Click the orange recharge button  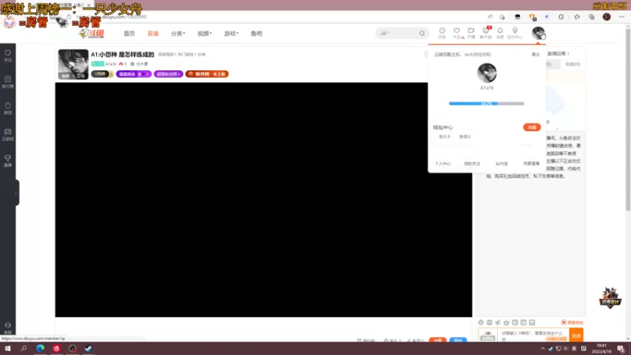[x=532, y=127]
